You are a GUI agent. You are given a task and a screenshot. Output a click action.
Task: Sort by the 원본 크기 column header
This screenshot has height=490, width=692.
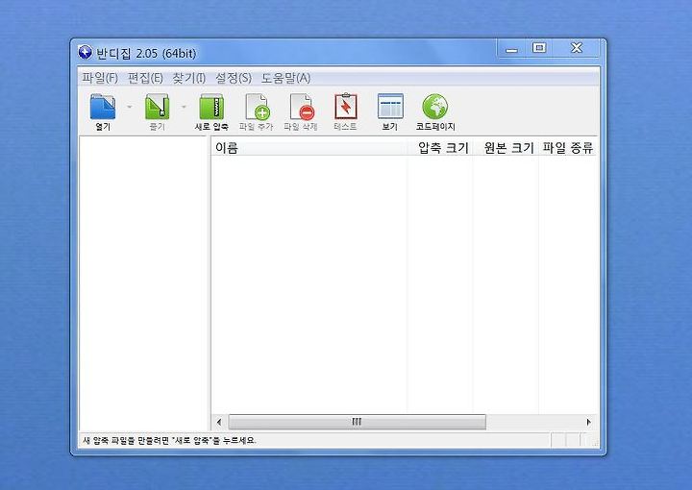click(506, 147)
